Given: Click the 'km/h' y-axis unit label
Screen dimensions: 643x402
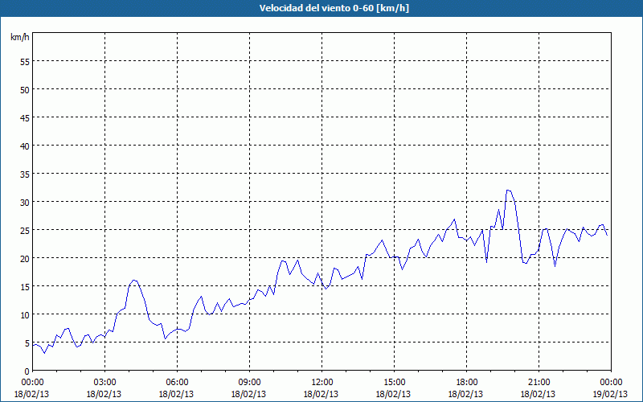Looking at the screenshot, I should [19, 37].
